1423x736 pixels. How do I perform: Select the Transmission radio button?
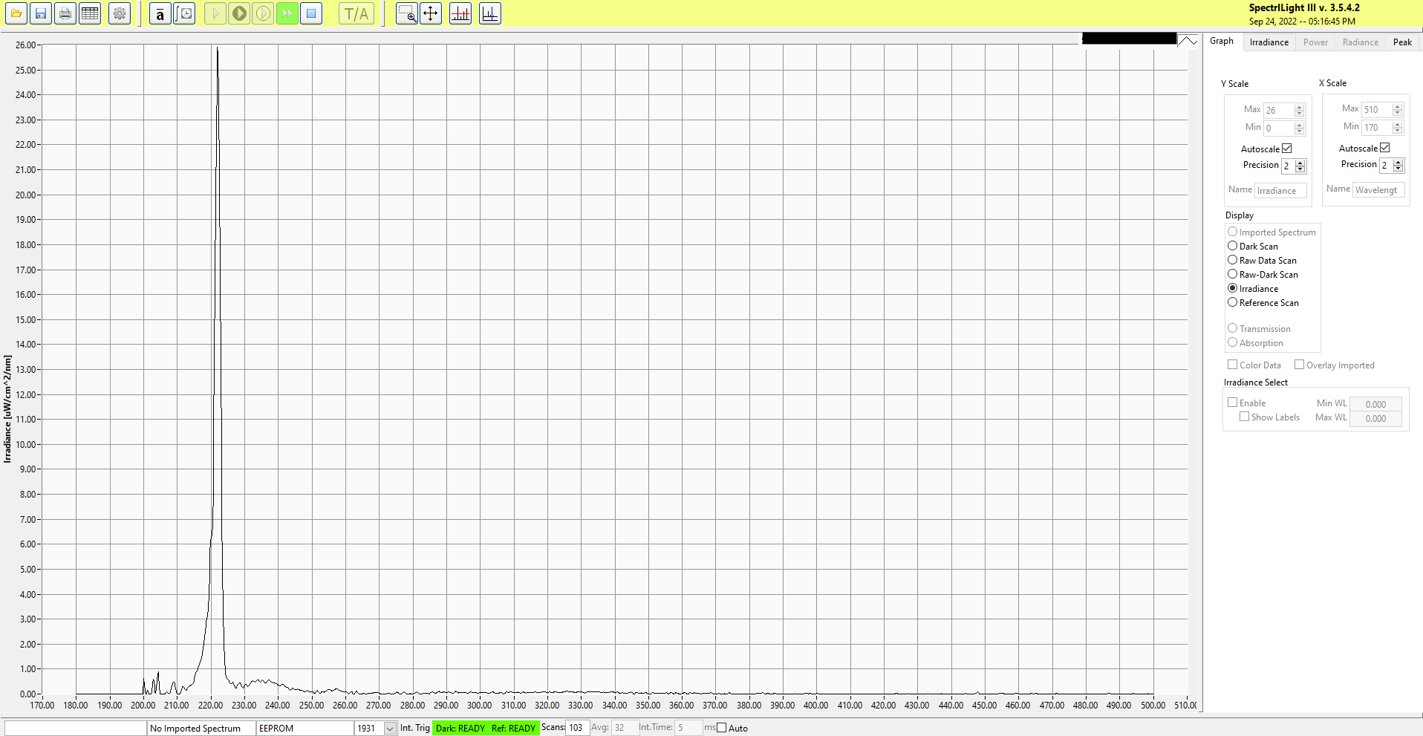coord(1233,328)
